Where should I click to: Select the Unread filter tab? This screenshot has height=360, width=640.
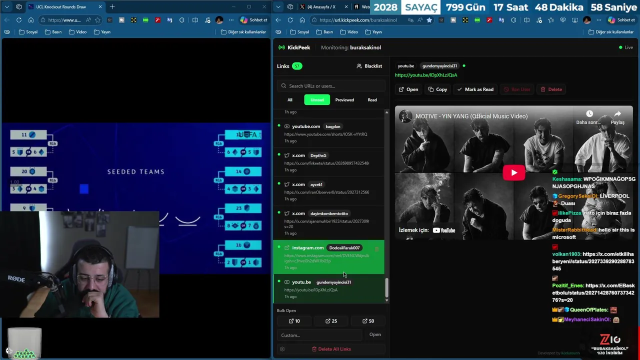[317, 100]
